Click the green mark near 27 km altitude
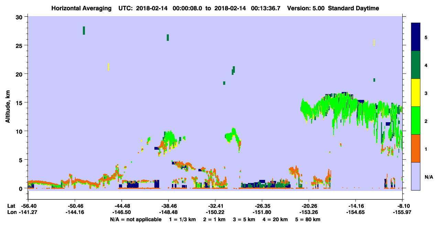Screen dimensions: 447x229 pos(84,31)
